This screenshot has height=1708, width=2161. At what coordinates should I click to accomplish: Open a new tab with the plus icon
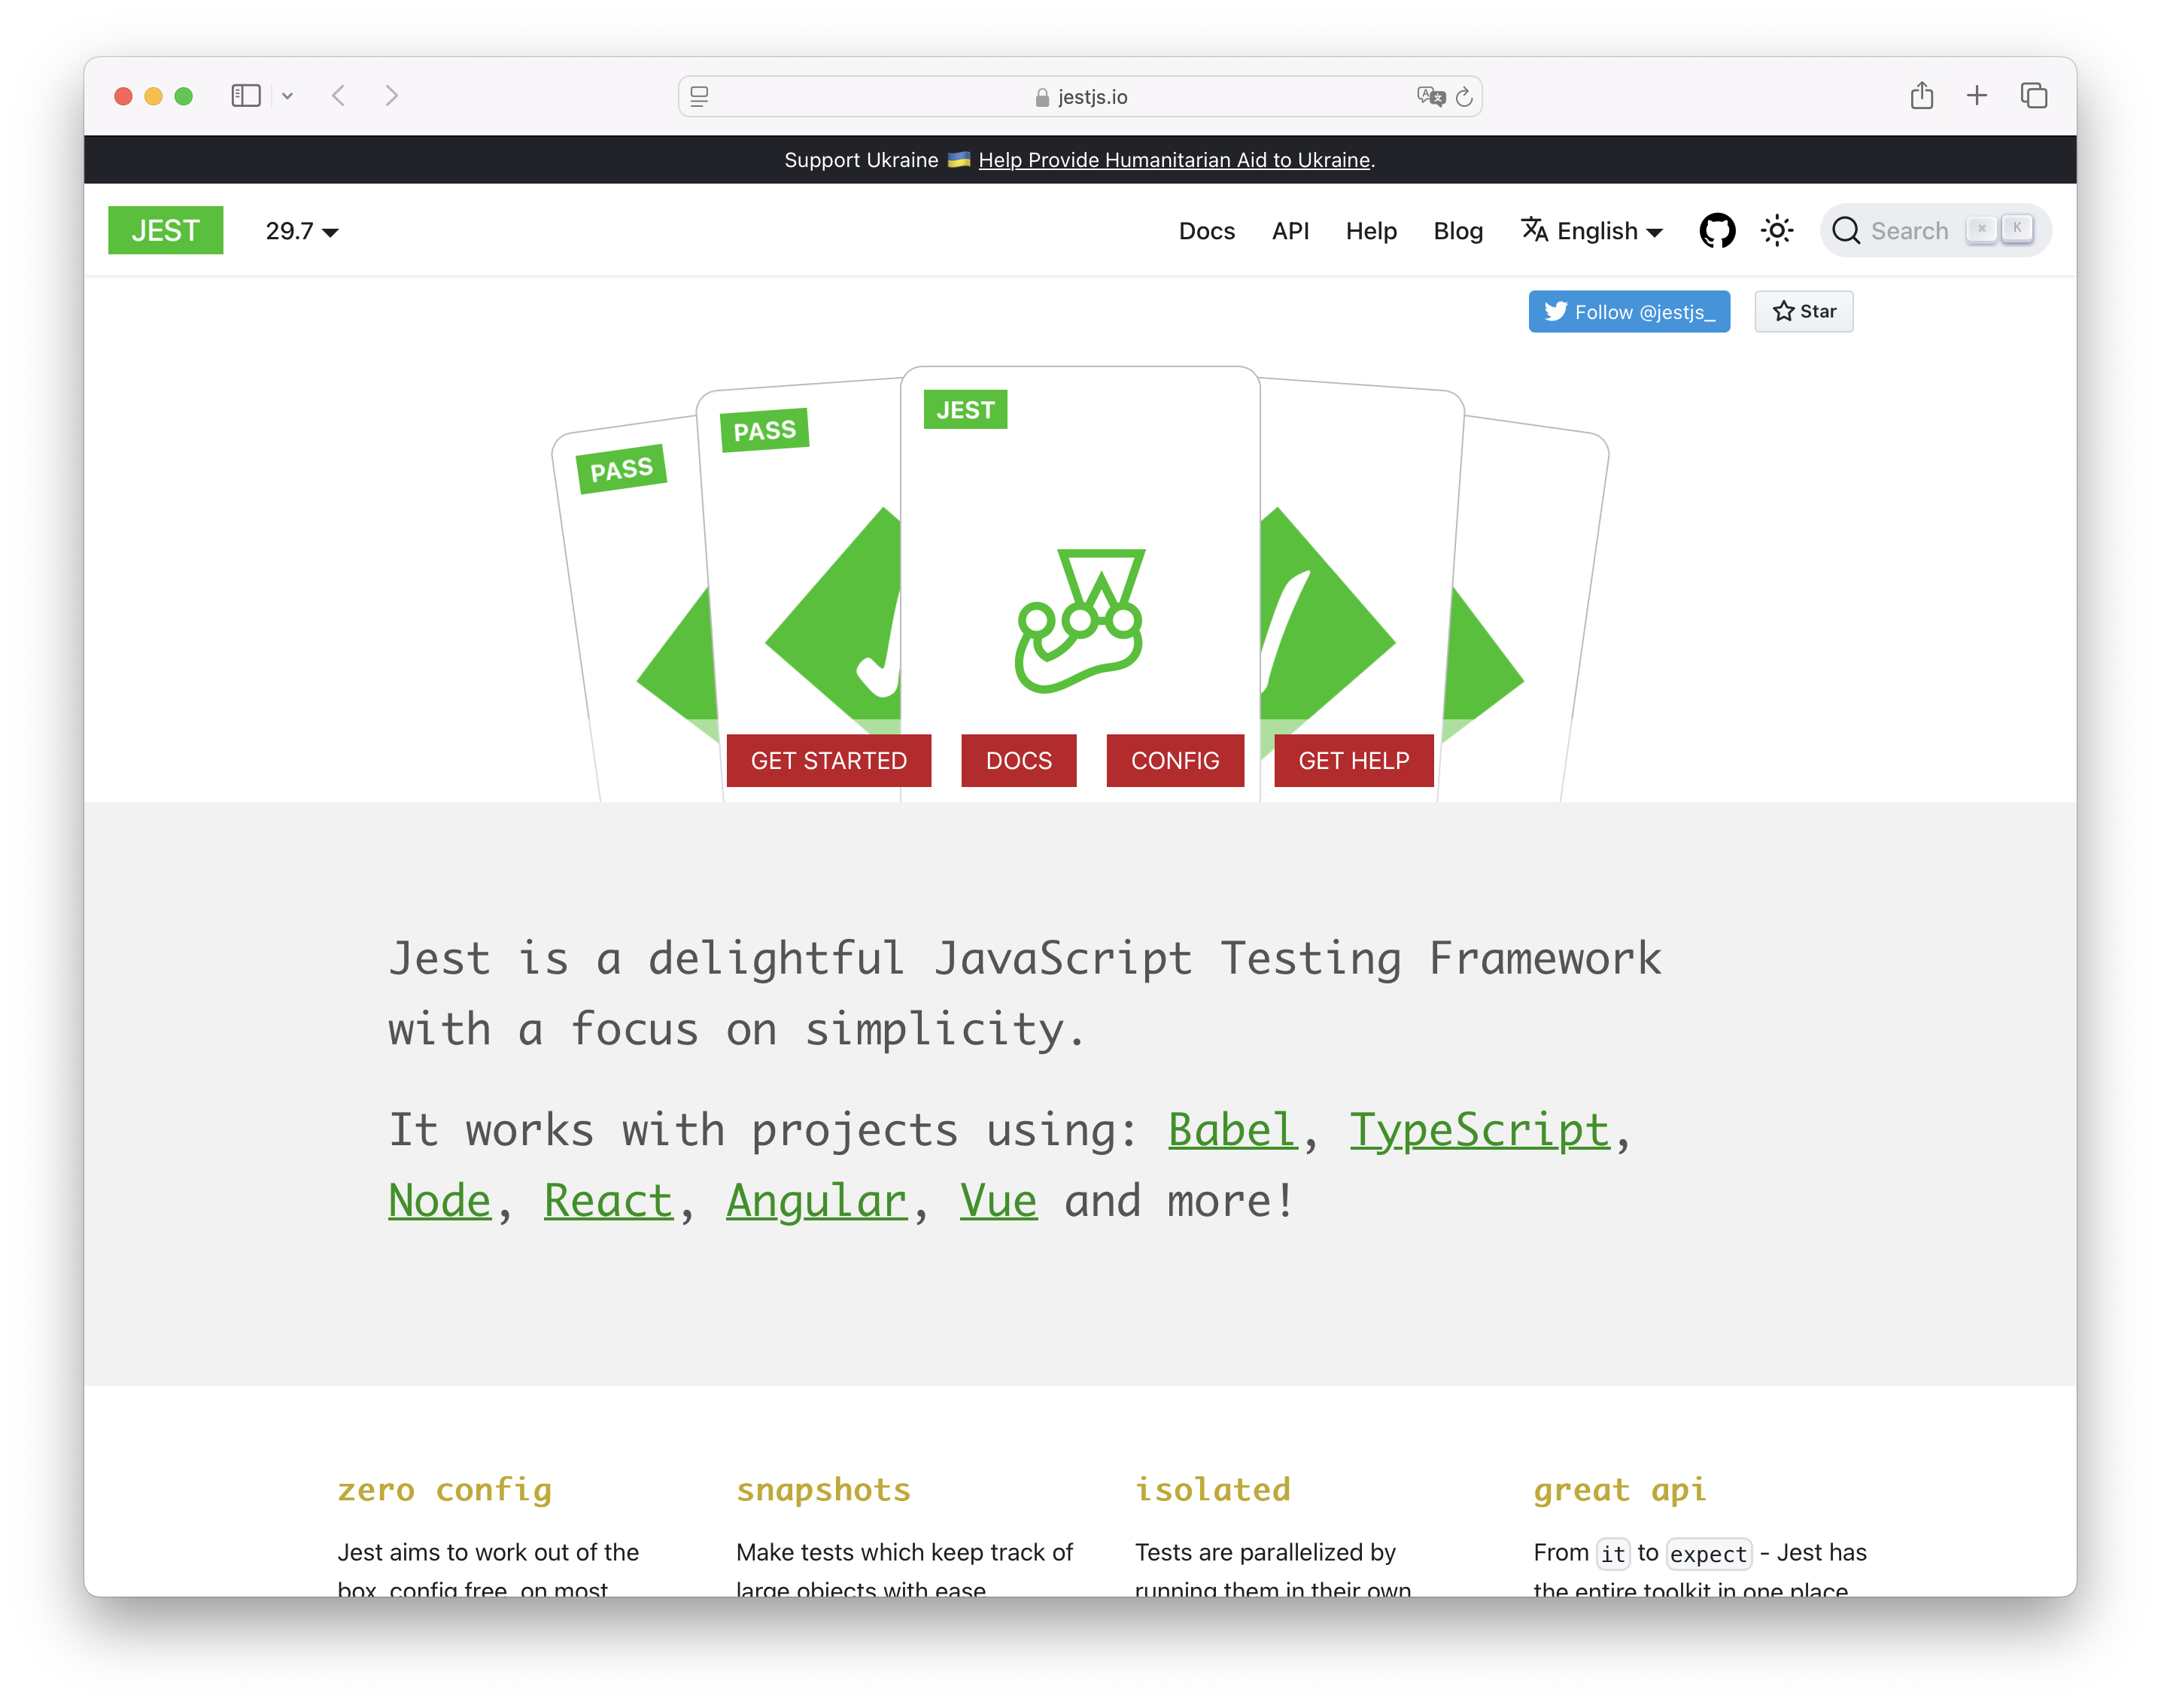coord(1976,96)
